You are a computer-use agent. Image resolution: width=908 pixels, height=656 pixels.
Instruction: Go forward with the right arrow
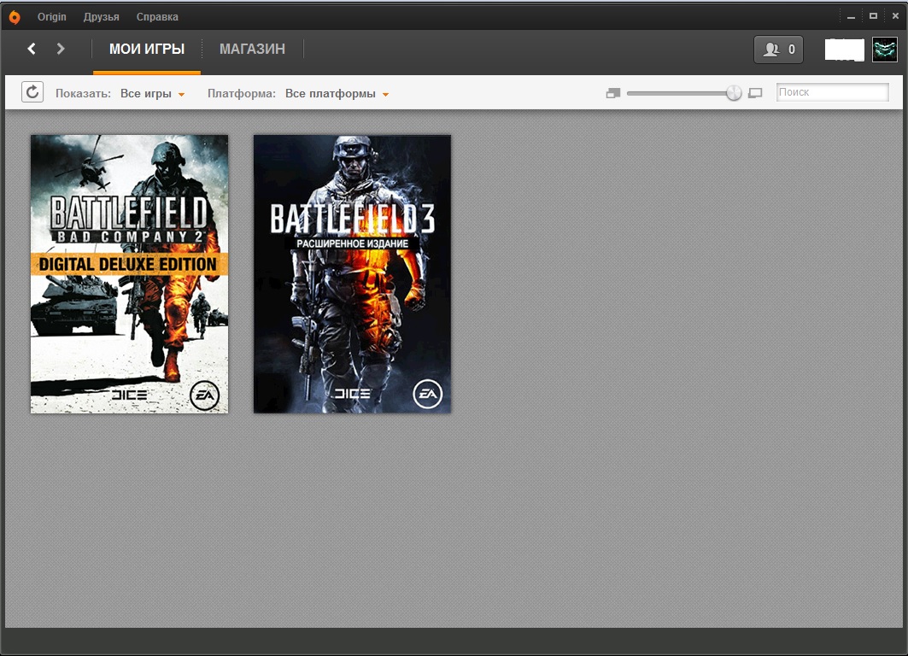[x=61, y=50]
